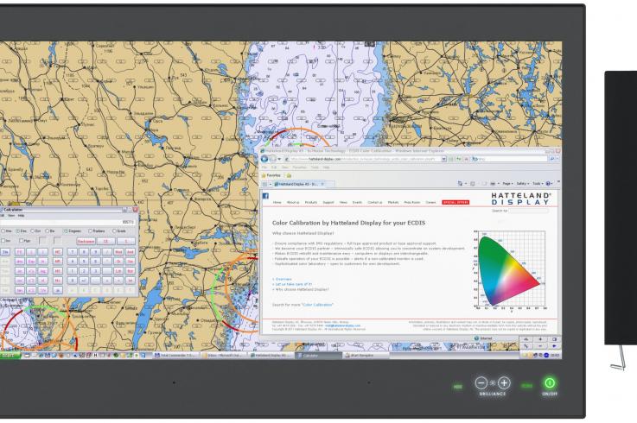This screenshot has height=423, width=637.
Task: Click the IE home icon in command bar
Action: pos(461,184)
